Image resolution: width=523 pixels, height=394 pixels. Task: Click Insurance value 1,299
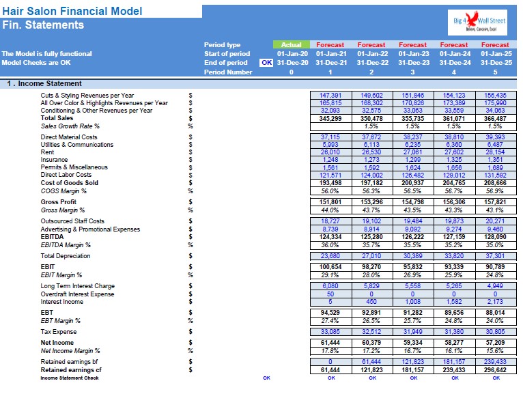[x=413, y=160]
